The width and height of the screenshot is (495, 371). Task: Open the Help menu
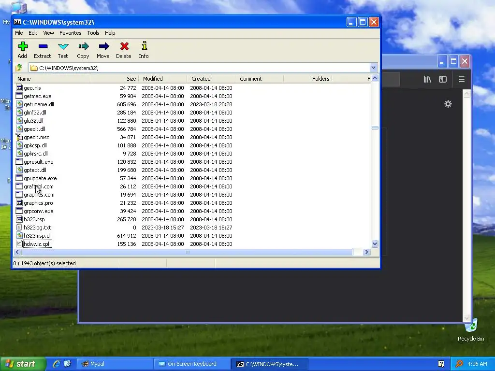(x=110, y=33)
